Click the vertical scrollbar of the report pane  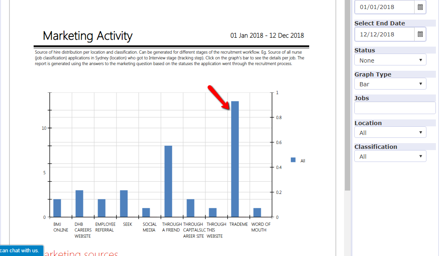pos(347,95)
